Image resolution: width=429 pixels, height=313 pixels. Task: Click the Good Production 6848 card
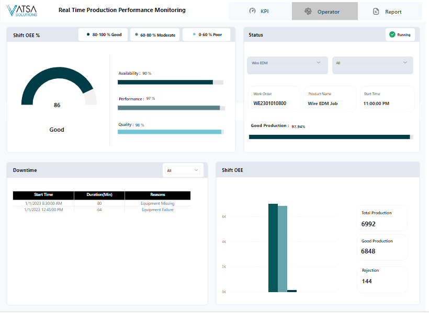[382, 247]
